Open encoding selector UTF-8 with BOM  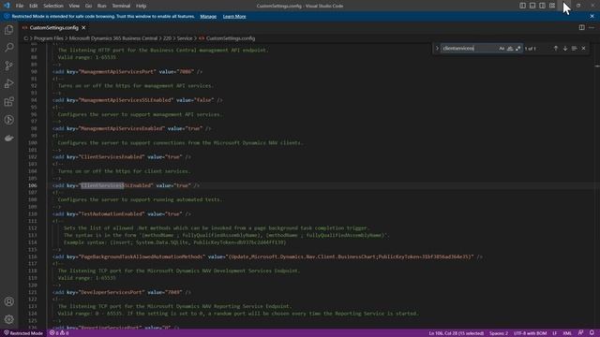(x=530, y=333)
